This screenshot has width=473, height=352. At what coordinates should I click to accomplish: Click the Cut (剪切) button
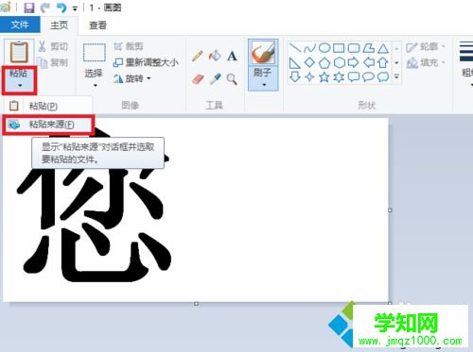[53, 46]
